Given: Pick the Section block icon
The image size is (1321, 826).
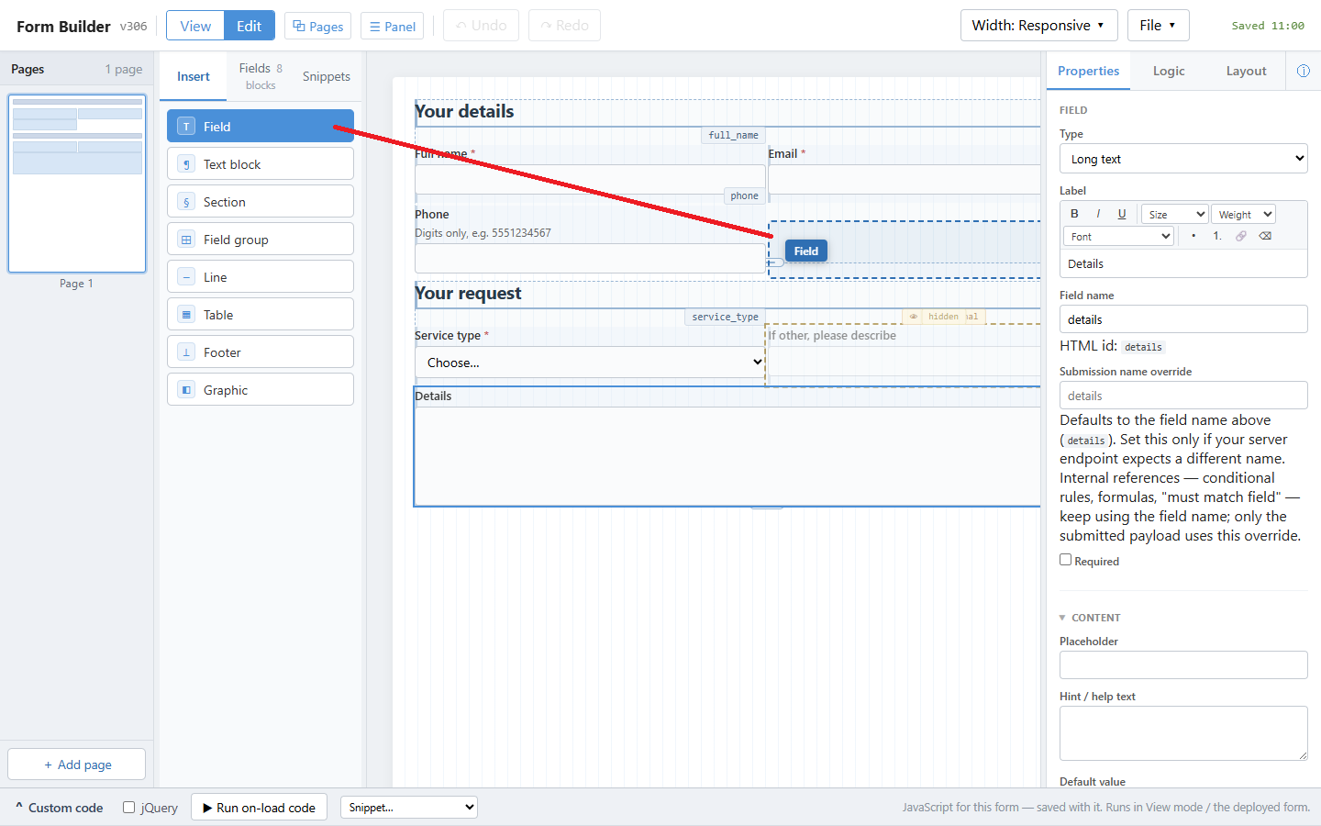Looking at the screenshot, I should click(186, 202).
